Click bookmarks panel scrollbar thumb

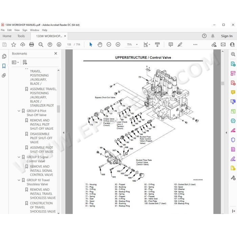(59, 109)
